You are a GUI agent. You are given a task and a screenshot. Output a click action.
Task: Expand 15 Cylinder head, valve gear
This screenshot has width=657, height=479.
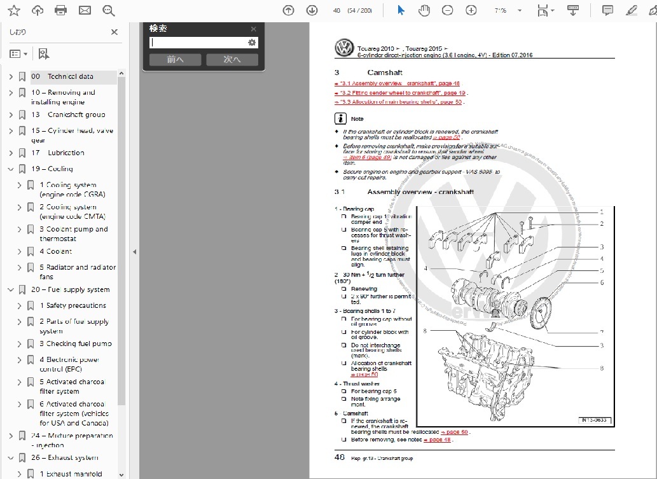point(11,131)
